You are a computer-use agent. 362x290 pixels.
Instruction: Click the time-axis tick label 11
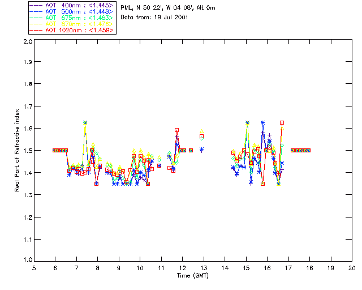(161, 268)
